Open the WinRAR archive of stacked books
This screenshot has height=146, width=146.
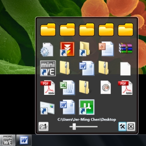point(125,48)
